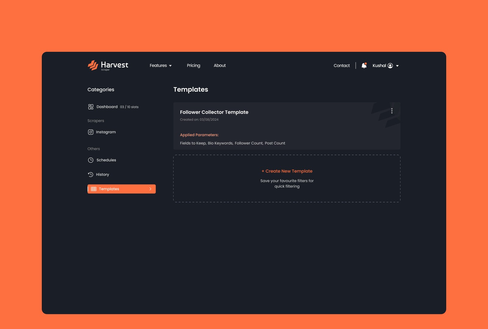This screenshot has height=329, width=488.
Task: Click the Categories heading
Action: click(x=101, y=90)
